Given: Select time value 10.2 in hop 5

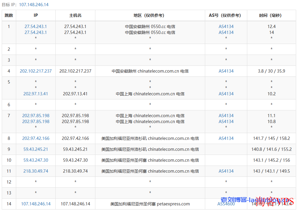Looking at the screenshot, I should pos(271,94).
